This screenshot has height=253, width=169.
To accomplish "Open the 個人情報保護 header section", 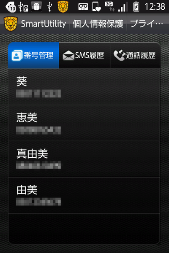I will [x=98, y=24].
